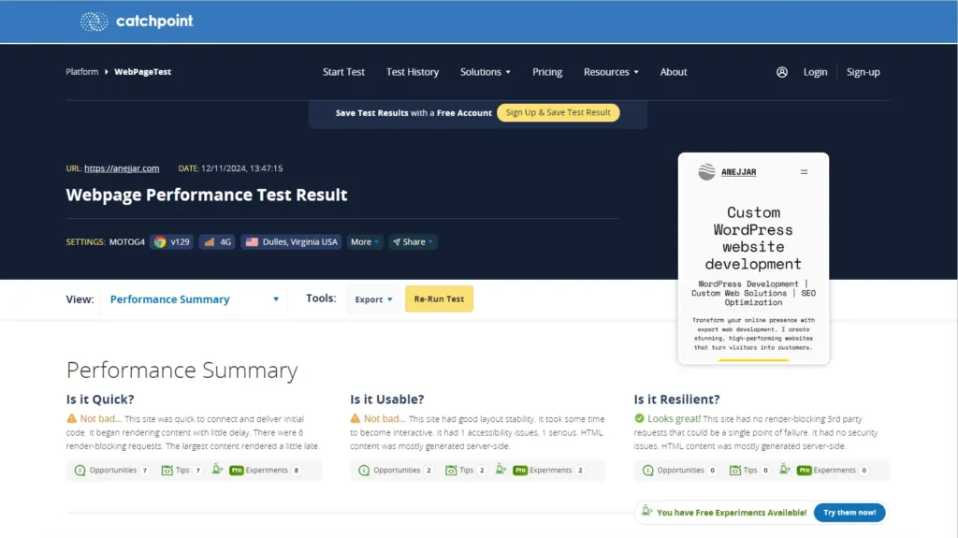Viewport: 958px width, 538px height.
Task: Click the Webpage Performance Test Result heading
Action: coord(207,195)
